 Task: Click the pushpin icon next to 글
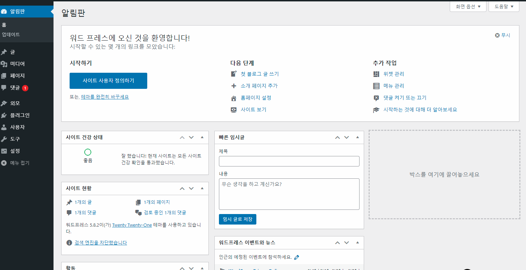click(x=4, y=52)
